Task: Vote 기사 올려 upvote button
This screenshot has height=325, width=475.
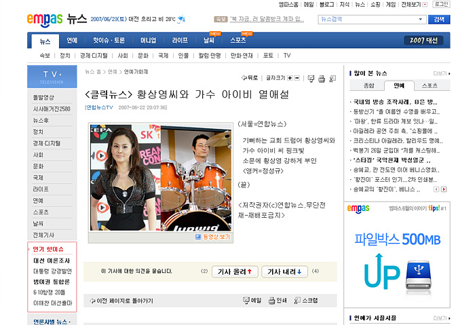Action: pos(235,271)
